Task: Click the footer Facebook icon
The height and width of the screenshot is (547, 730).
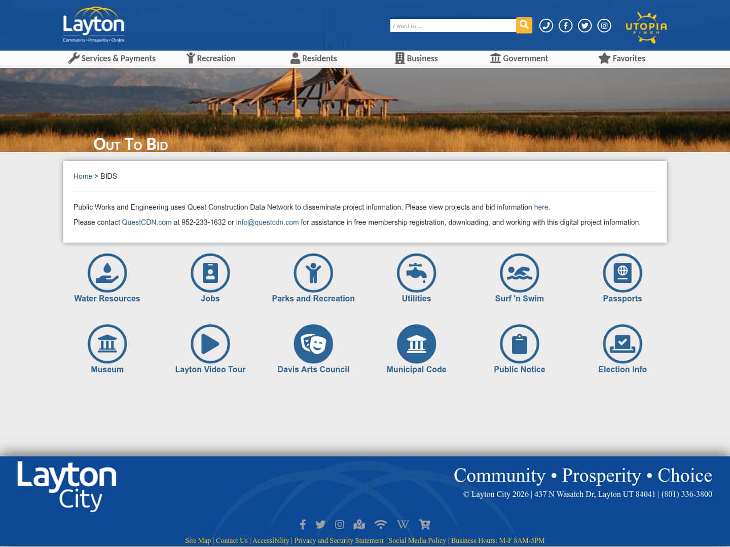Action: [x=303, y=525]
